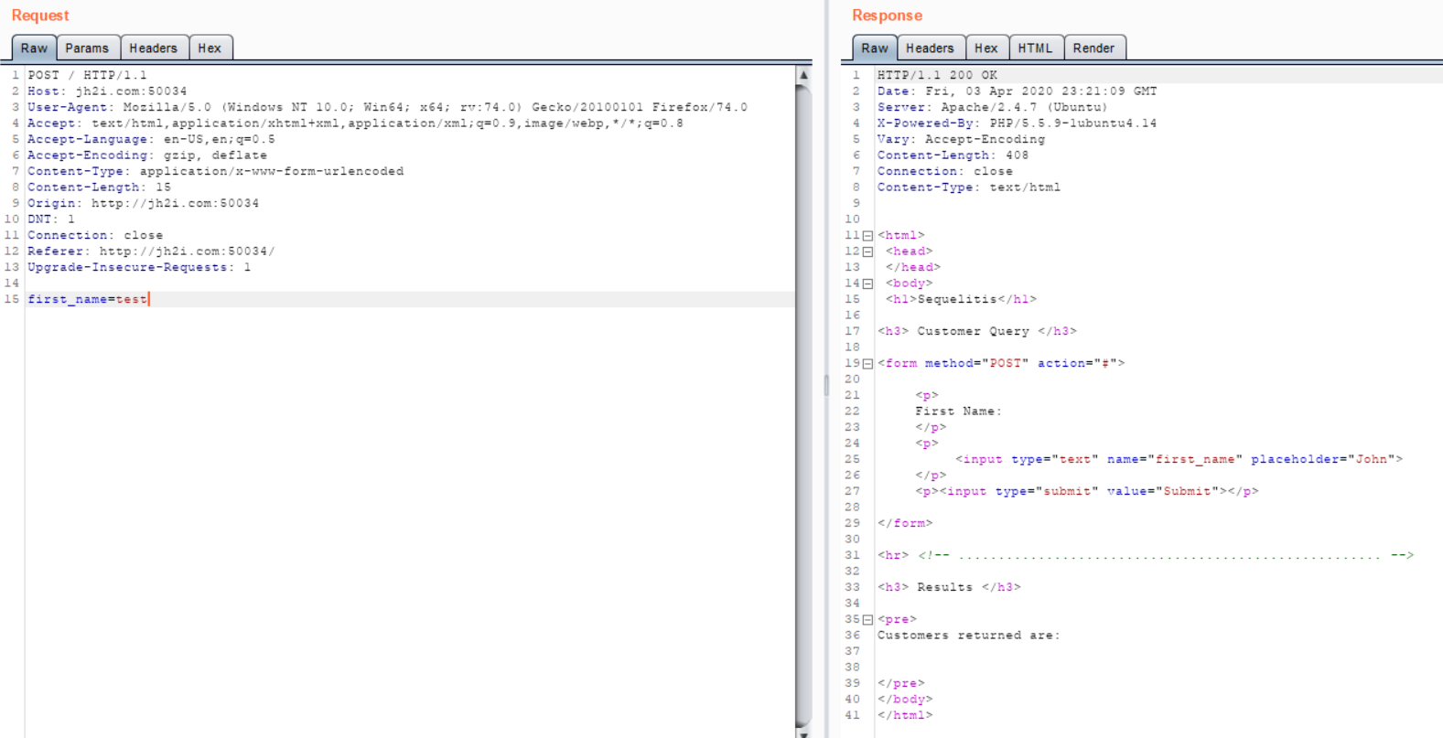This screenshot has height=738, width=1443.
Task: Click the Accept-Encoding: gzip, deflate line
Action: [x=147, y=155]
